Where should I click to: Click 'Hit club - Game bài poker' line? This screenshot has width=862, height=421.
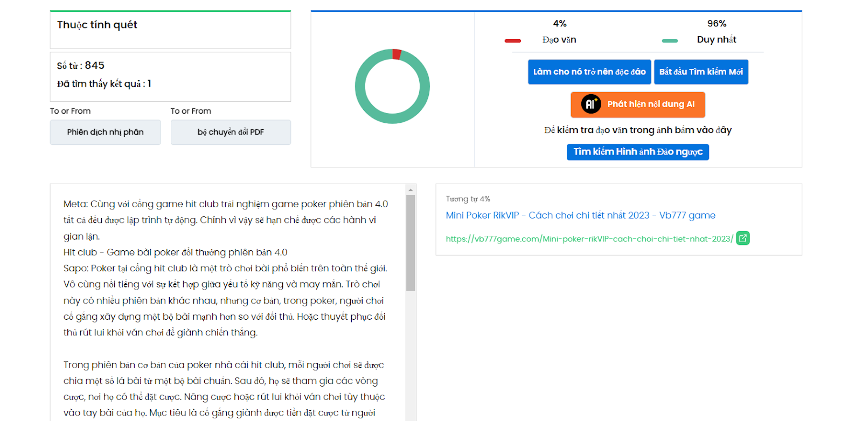(176, 252)
